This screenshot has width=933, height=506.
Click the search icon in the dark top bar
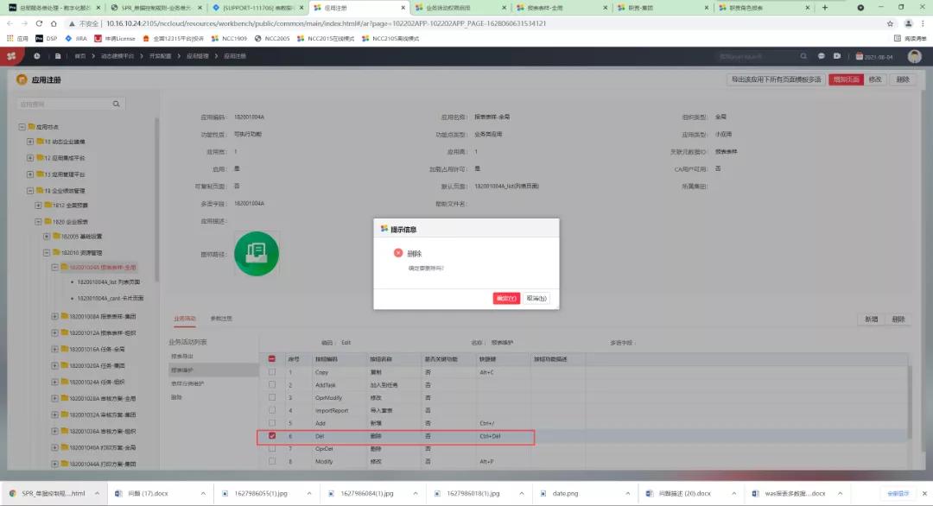[x=803, y=55]
